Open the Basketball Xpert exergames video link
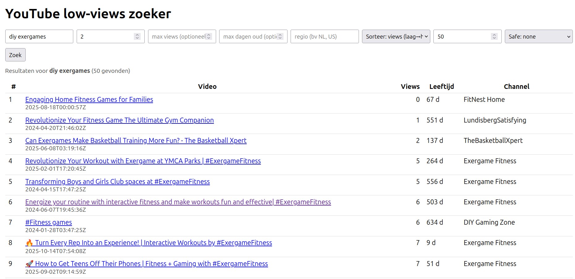 136,140
